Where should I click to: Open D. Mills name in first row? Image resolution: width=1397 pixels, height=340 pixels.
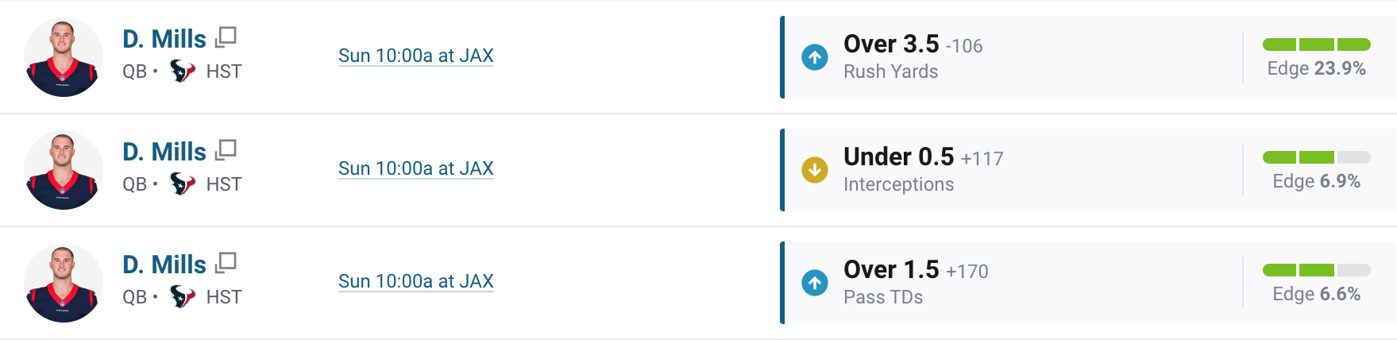tap(164, 39)
